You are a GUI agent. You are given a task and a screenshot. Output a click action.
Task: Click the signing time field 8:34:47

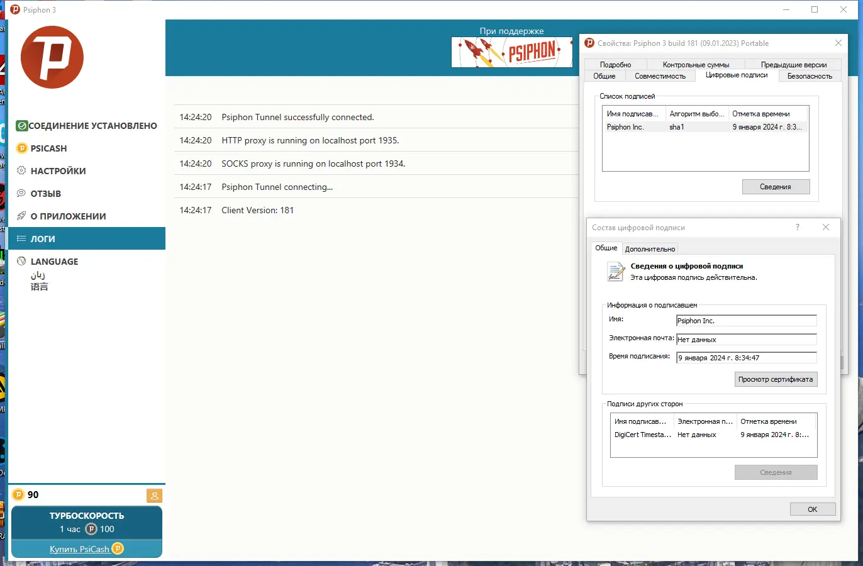747,358
